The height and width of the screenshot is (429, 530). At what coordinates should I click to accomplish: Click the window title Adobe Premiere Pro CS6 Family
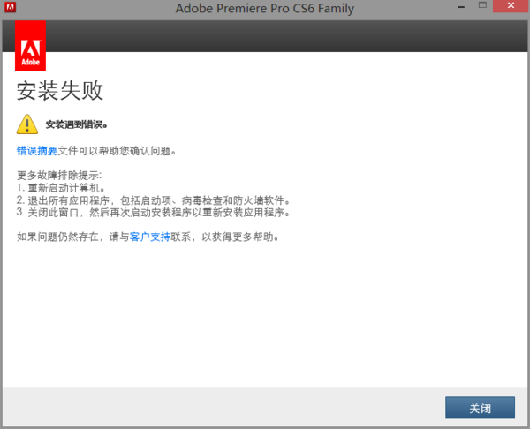265,8
